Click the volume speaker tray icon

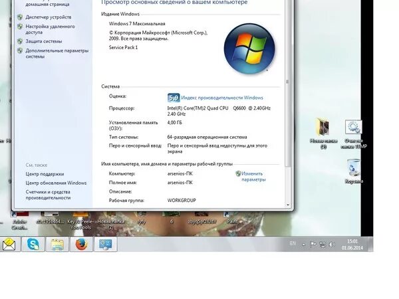point(331,245)
